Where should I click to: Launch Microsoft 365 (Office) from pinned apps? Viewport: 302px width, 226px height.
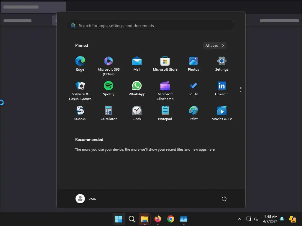pos(109,66)
